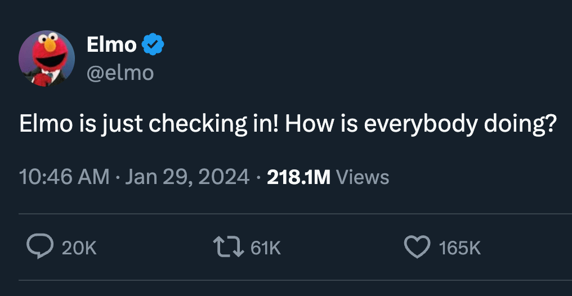Select the 20K reply count

pyautogui.click(x=79, y=248)
